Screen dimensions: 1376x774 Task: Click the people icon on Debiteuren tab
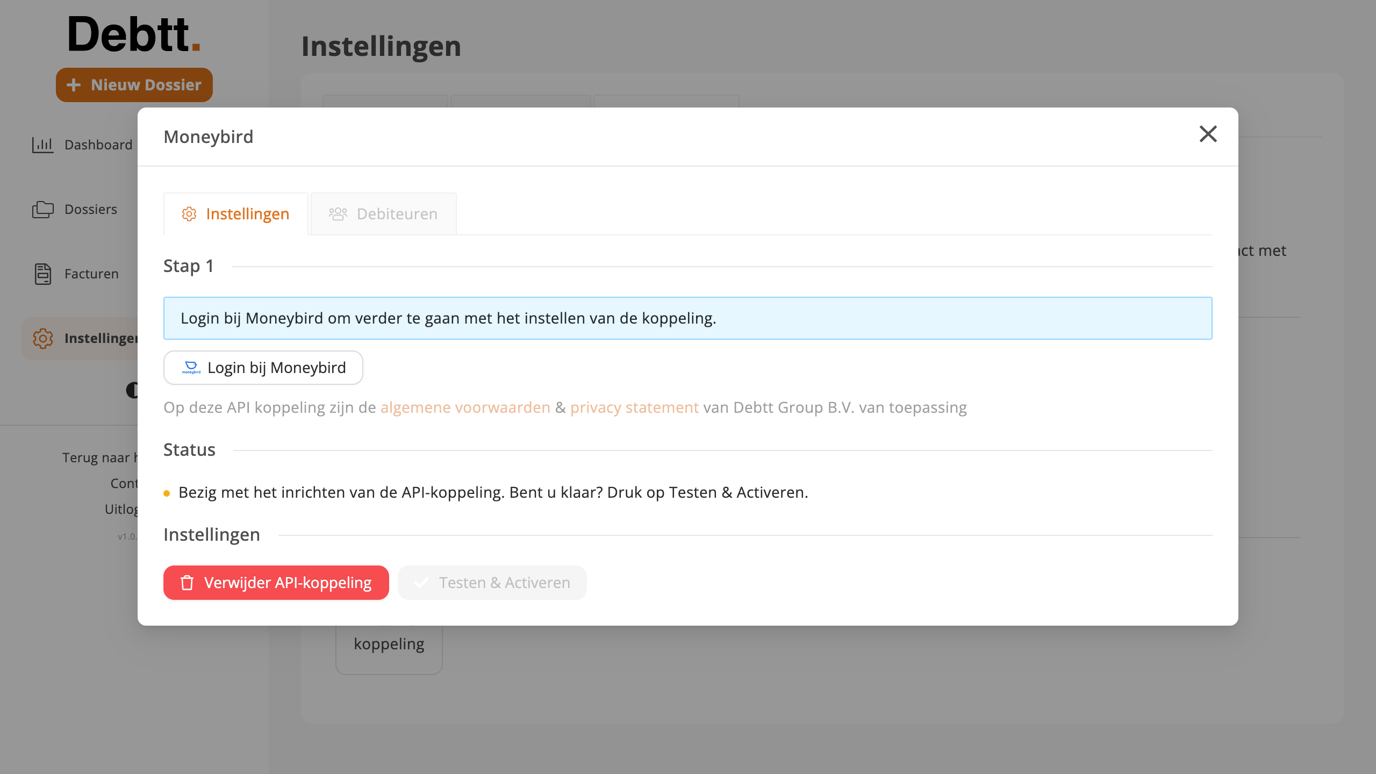pos(338,214)
